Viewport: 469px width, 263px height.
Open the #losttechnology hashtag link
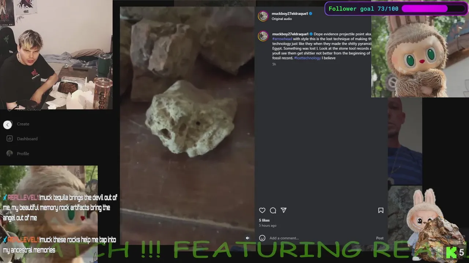pyautogui.click(x=307, y=58)
